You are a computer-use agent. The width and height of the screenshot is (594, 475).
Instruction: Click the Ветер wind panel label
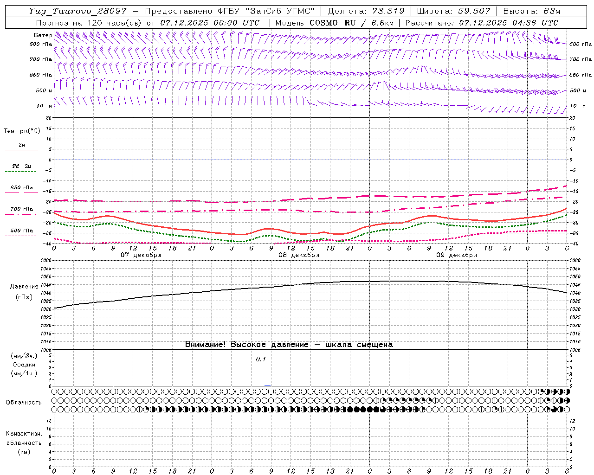point(43,35)
